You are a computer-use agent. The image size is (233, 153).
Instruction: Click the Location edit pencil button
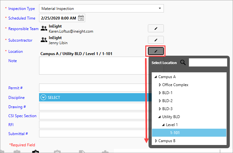point(156,51)
